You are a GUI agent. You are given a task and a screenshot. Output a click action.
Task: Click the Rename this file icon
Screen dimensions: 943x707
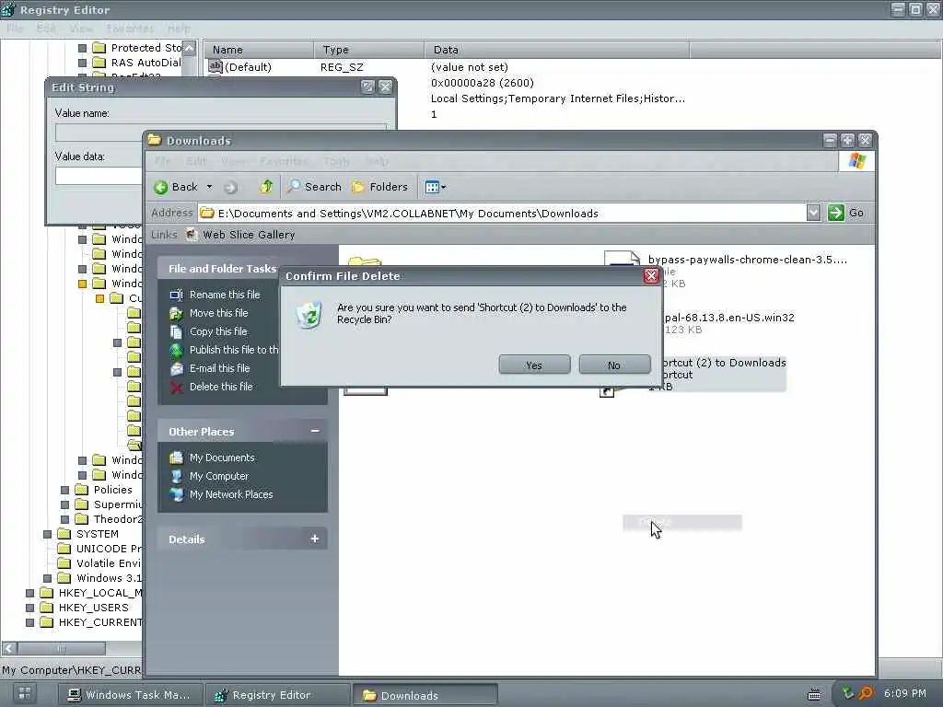tap(176, 295)
